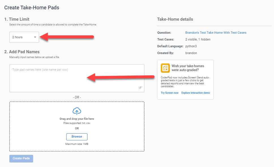Screen dimensions: 274x167
Task: Click the resize handle of pad names box
Action: (x=140, y=88)
